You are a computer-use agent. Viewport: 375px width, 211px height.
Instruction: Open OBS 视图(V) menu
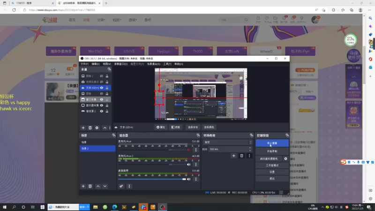(x=107, y=64)
